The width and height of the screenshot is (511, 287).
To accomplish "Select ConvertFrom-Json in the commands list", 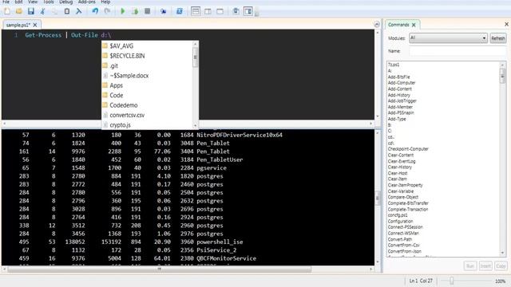I will click(405, 251).
